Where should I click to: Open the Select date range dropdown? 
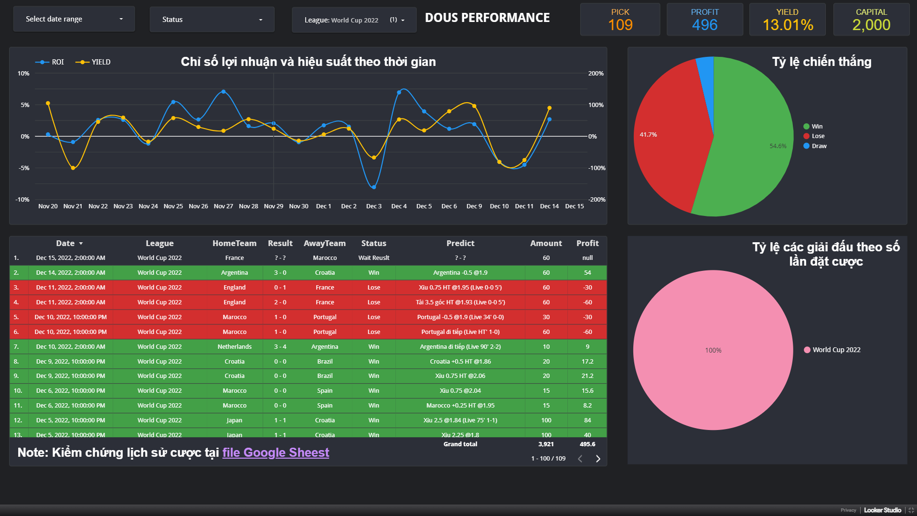click(x=74, y=19)
